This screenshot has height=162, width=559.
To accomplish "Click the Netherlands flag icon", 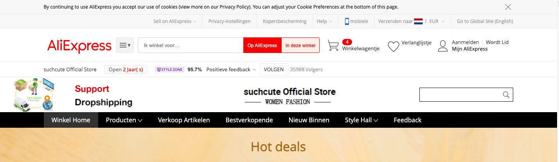I will pos(418,21).
